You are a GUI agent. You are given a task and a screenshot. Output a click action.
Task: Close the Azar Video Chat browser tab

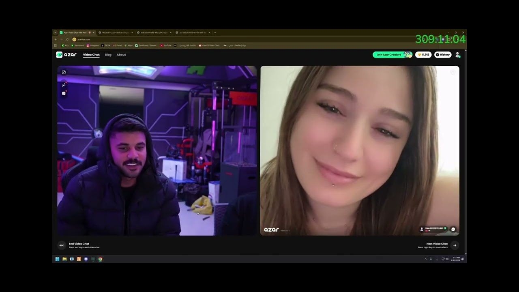(x=93, y=32)
